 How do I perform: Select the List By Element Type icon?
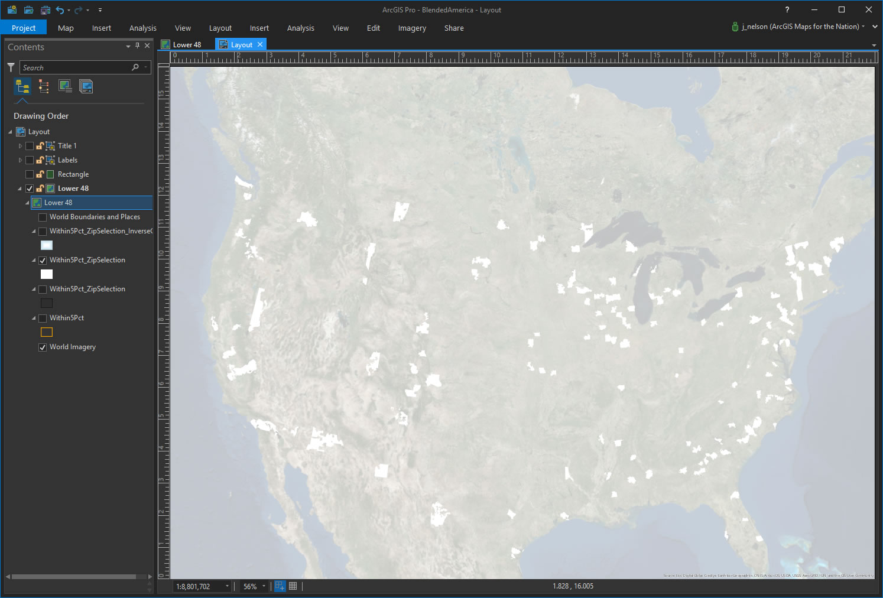coord(44,87)
